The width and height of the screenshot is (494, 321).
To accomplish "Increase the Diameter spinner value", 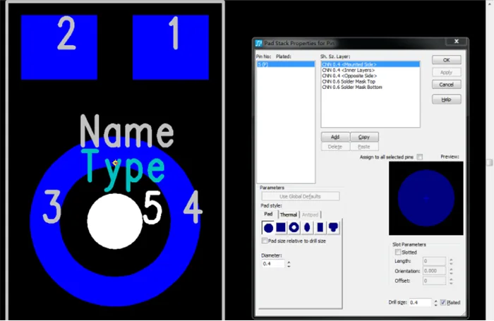I will coord(289,262).
